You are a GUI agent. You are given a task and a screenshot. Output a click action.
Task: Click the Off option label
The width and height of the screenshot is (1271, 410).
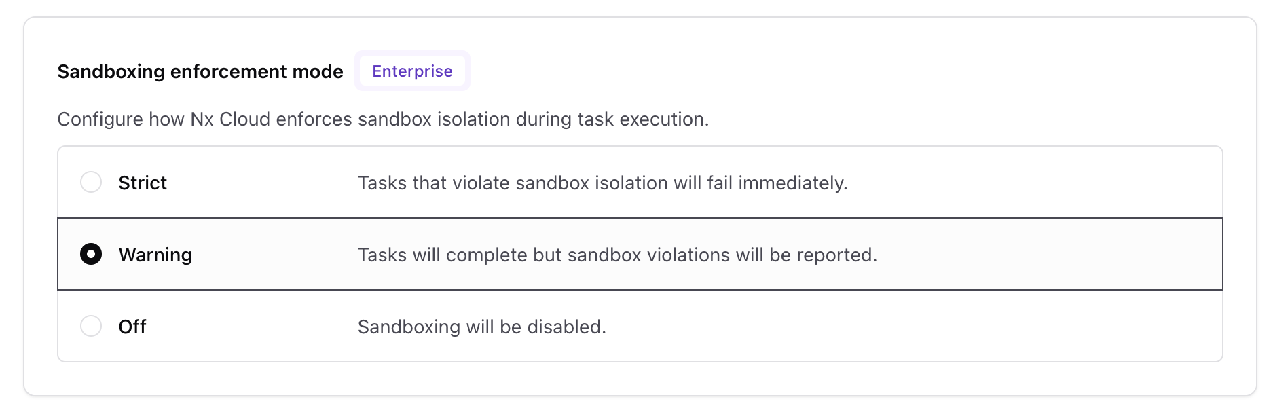click(x=132, y=326)
